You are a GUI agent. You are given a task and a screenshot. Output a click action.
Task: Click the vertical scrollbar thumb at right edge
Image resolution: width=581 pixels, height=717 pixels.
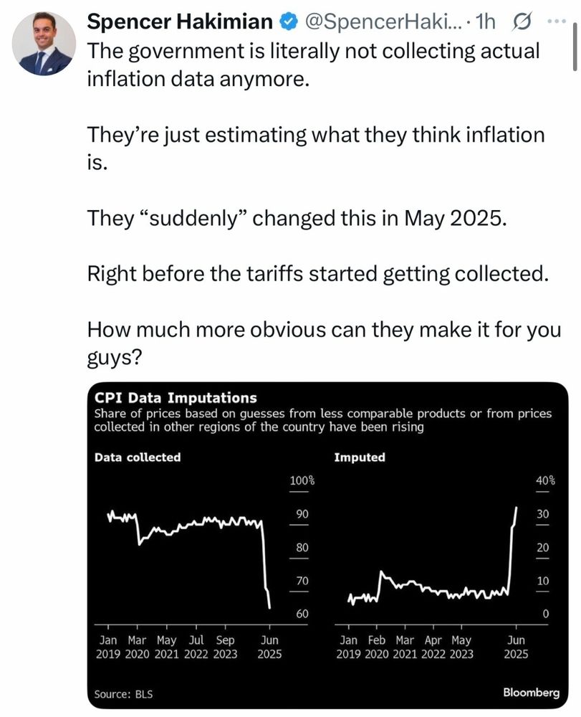(x=575, y=47)
